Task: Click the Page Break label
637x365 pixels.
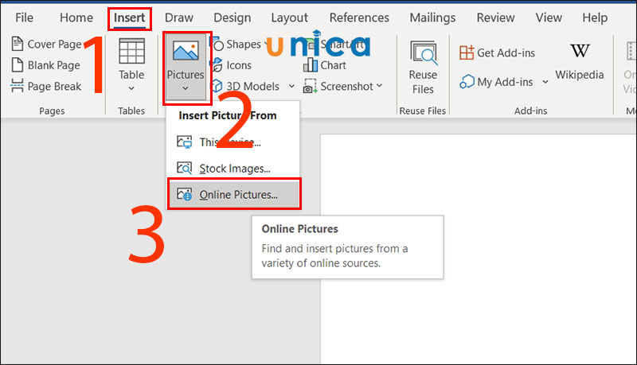Action: pos(54,87)
